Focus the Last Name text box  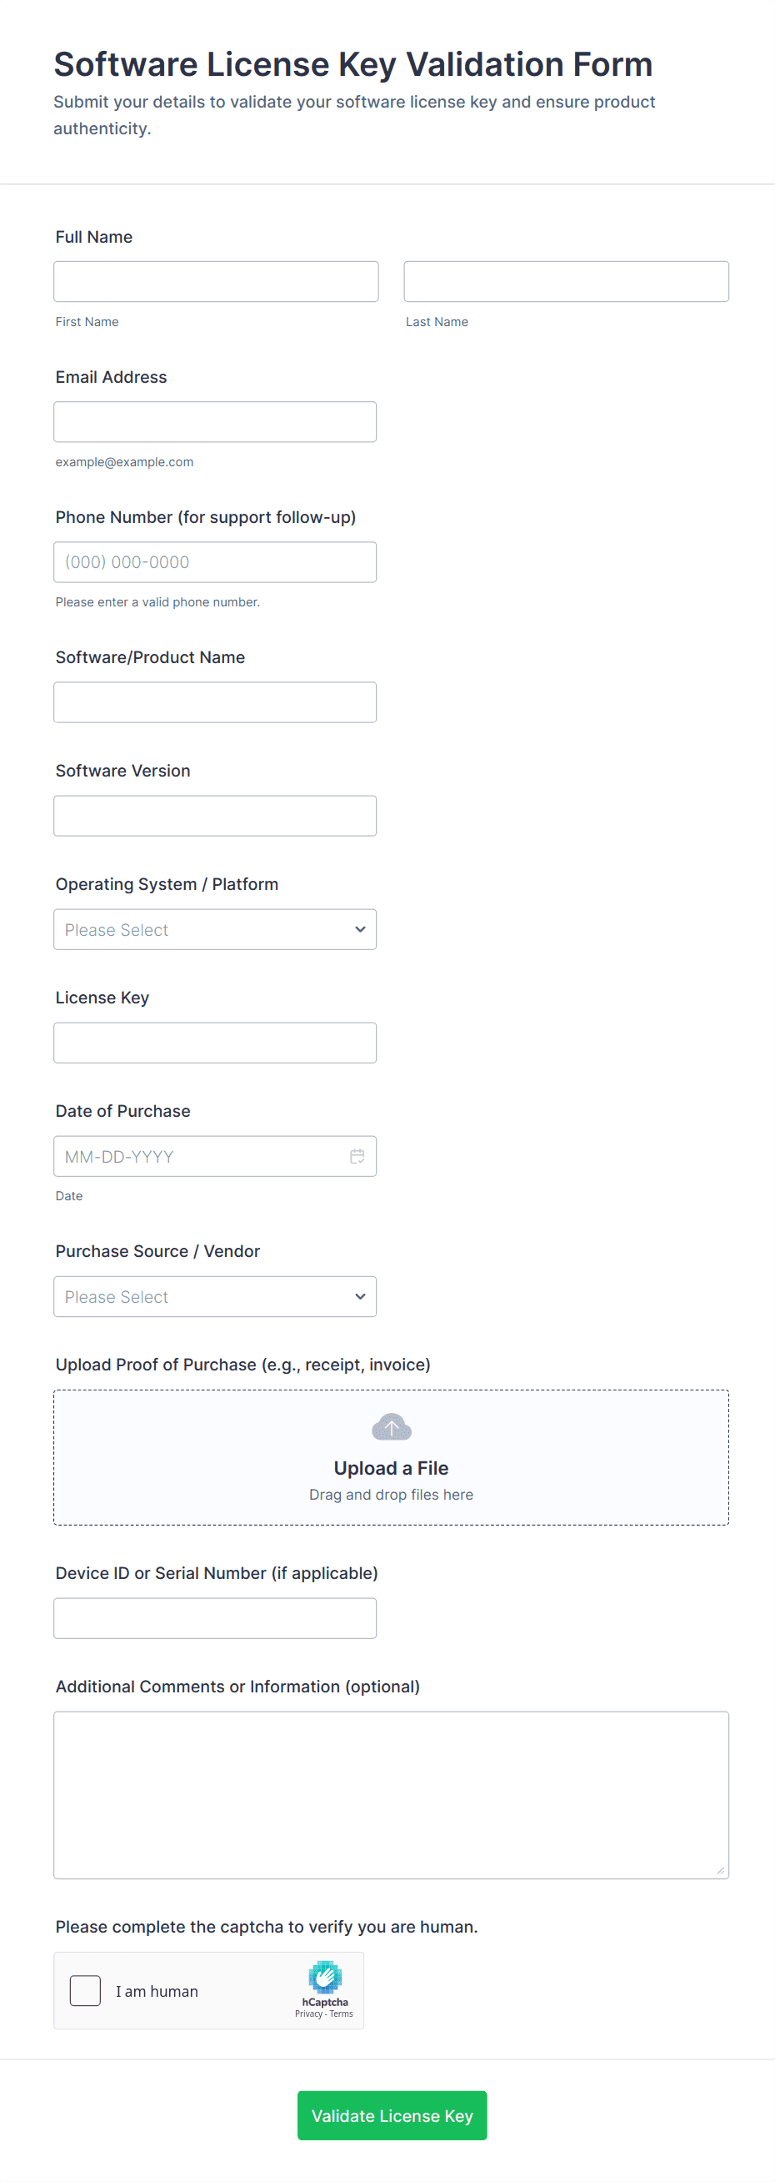(566, 281)
